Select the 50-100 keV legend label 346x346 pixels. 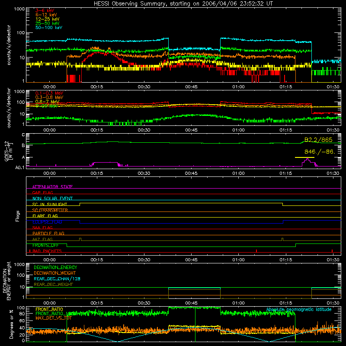pyautogui.click(x=49, y=28)
